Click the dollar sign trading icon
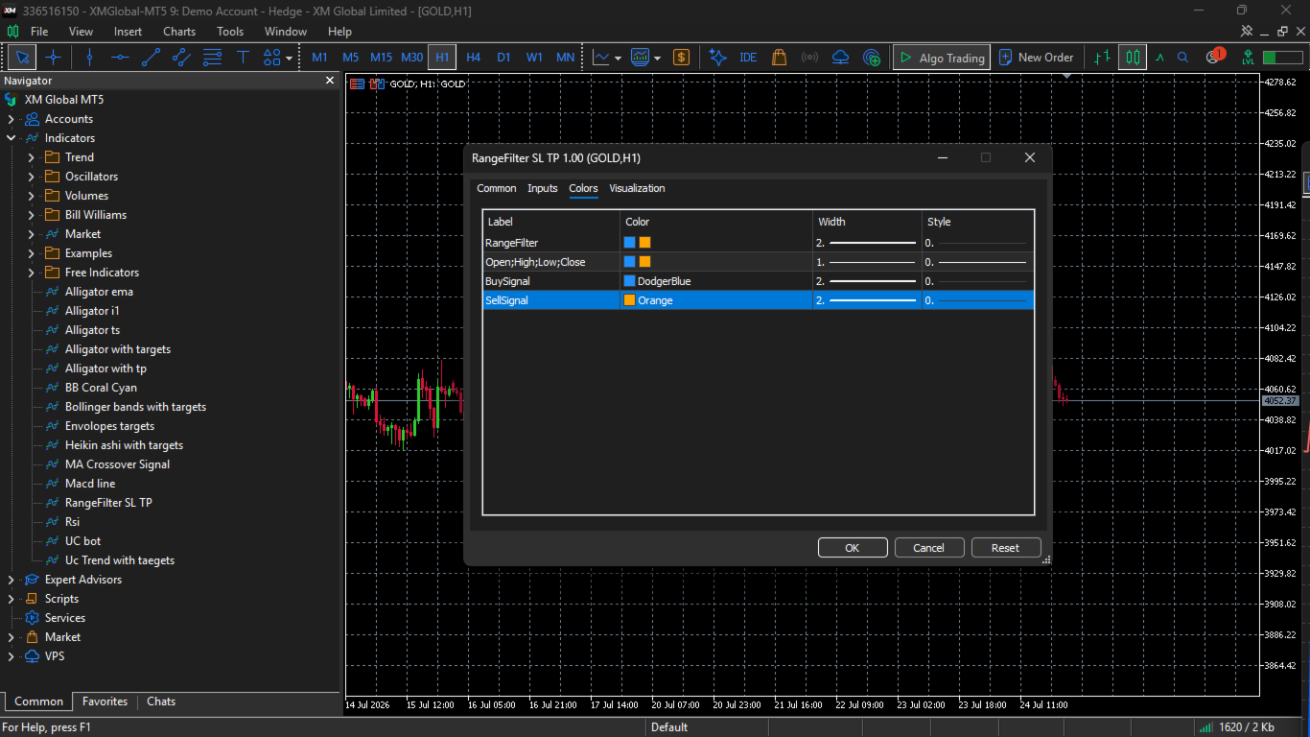The image size is (1310, 737). coord(681,58)
